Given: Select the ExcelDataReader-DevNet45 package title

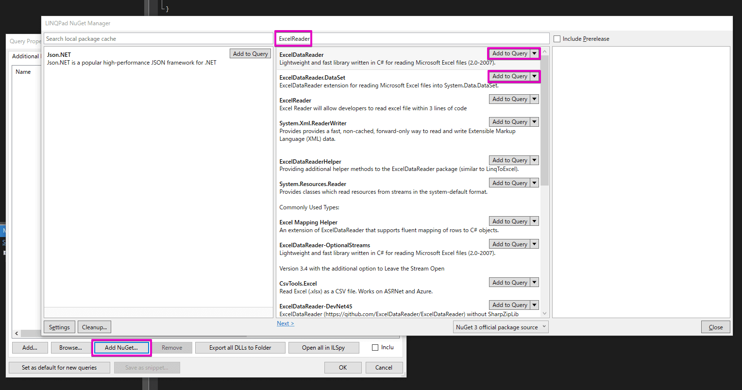Looking at the screenshot, I should point(316,306).
